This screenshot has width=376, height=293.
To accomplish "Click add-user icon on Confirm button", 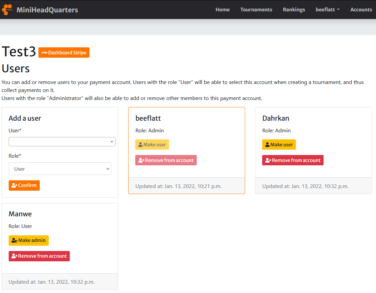I will pyautogui.click(x=14, y=186).
